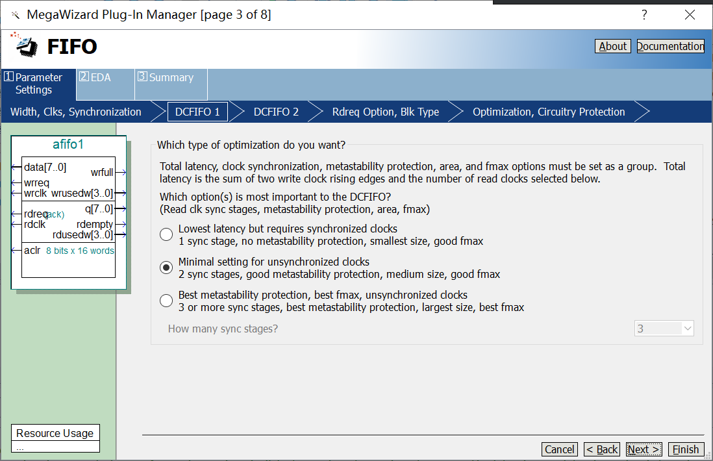
Task: Switch to the Summary tab
Action: (x=171, y=84)
